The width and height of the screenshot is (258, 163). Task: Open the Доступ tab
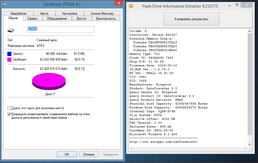click(82, 18)
